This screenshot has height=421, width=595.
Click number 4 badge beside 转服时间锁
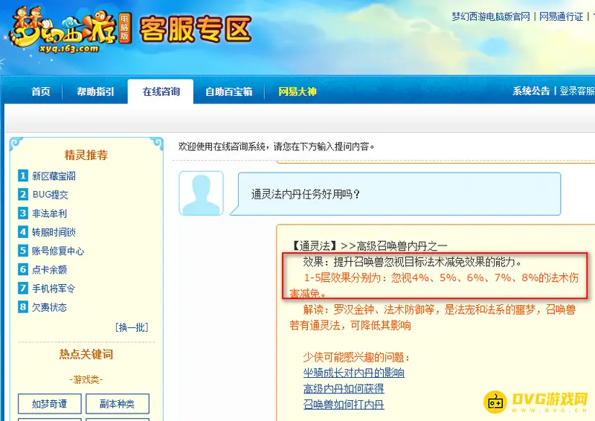[23, 231]
